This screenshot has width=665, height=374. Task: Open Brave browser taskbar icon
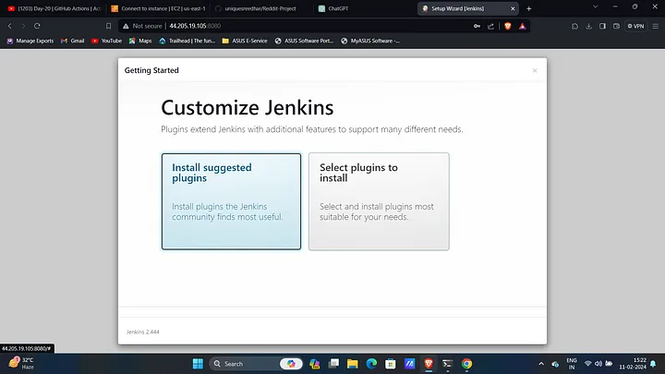click(x=429, y=364)
